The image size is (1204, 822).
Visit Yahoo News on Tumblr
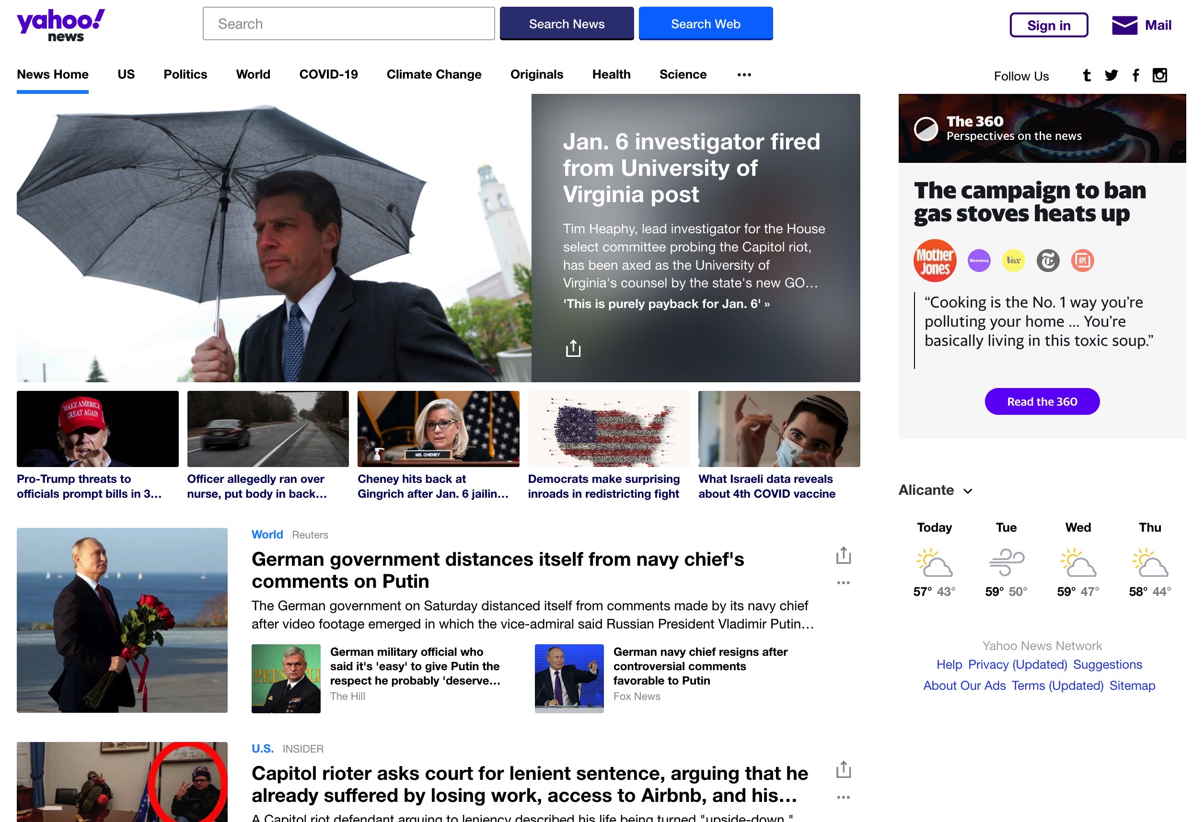(1087, 76)
